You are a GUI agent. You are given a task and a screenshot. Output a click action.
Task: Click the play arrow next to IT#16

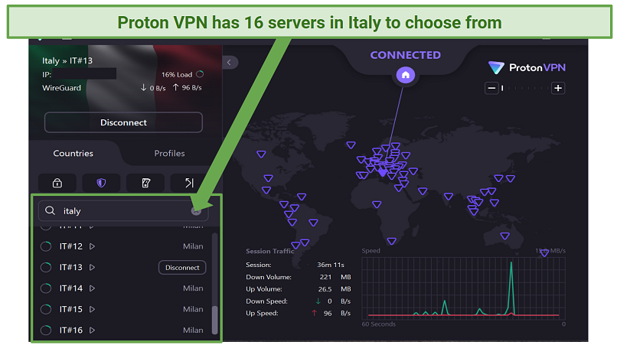(92, 330)
